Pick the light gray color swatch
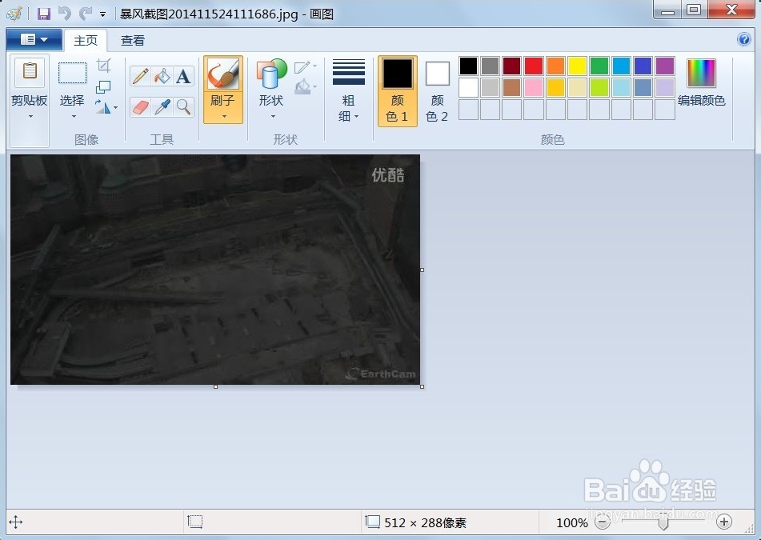 491,88
